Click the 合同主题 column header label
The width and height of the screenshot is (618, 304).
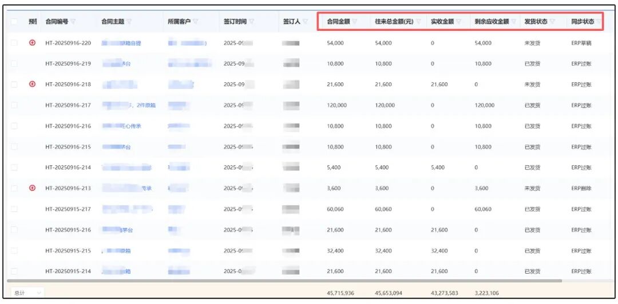tap(113, 22)
